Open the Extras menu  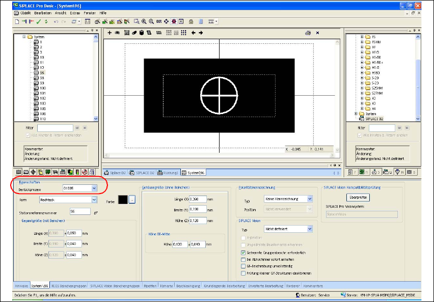coord(75,12)
